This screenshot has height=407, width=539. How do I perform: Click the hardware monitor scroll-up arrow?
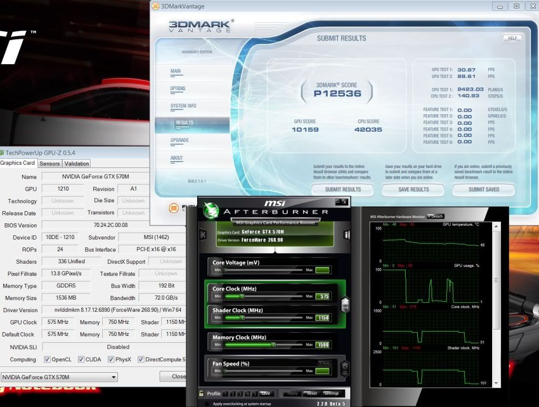pos(496,226)
